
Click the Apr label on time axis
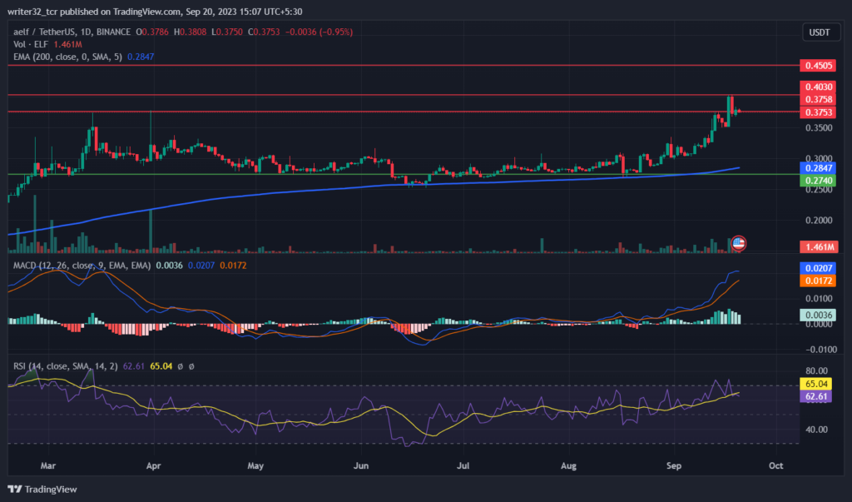pyautogui.click(x=154, y=465)
